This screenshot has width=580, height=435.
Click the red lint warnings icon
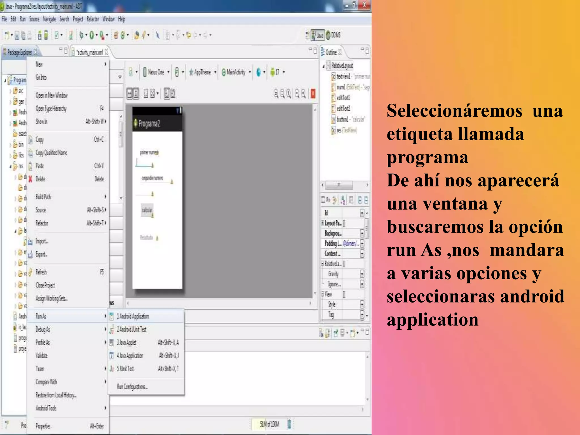tap(313, 93)
